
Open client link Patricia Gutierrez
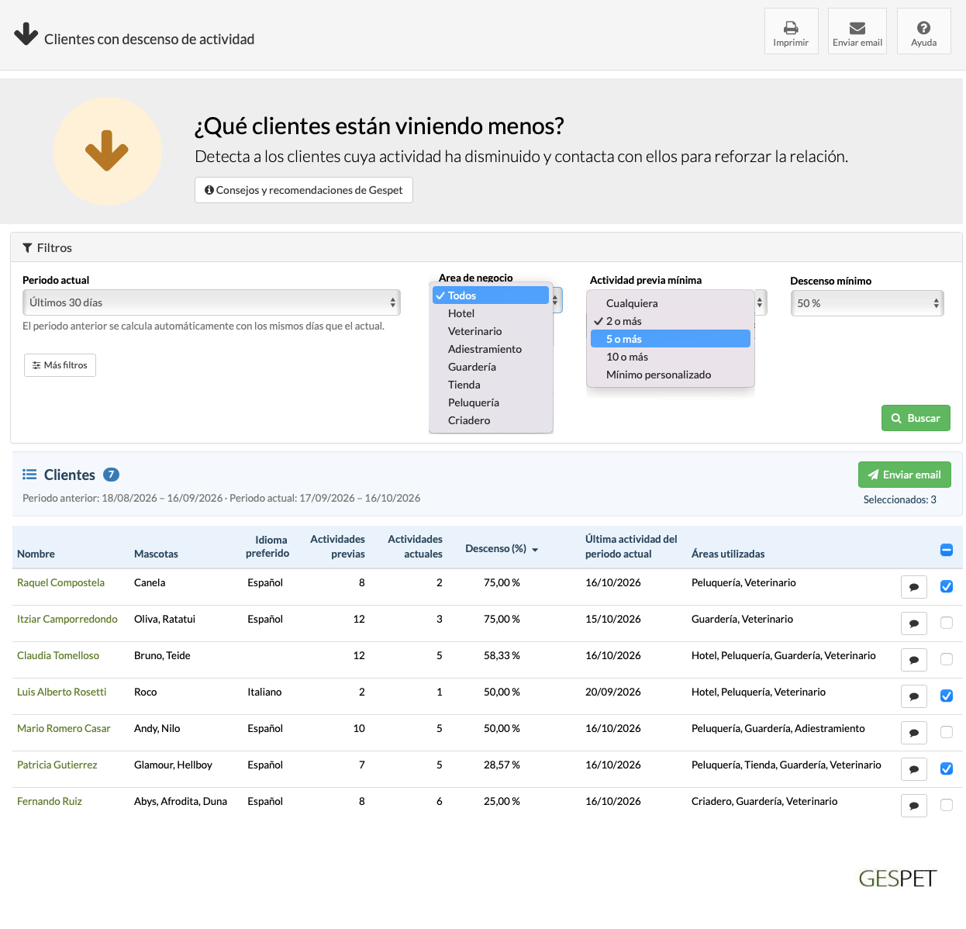click(x=57, y=765)
